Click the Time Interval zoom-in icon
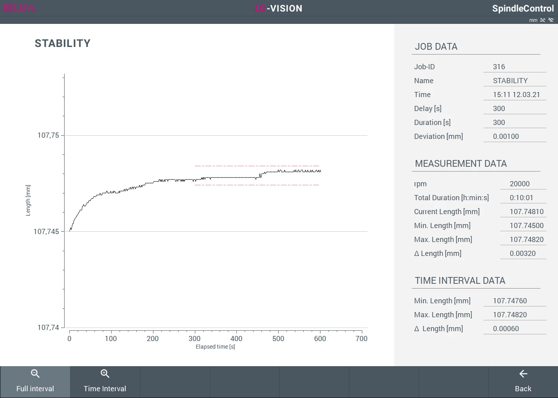 click(105, 374)
